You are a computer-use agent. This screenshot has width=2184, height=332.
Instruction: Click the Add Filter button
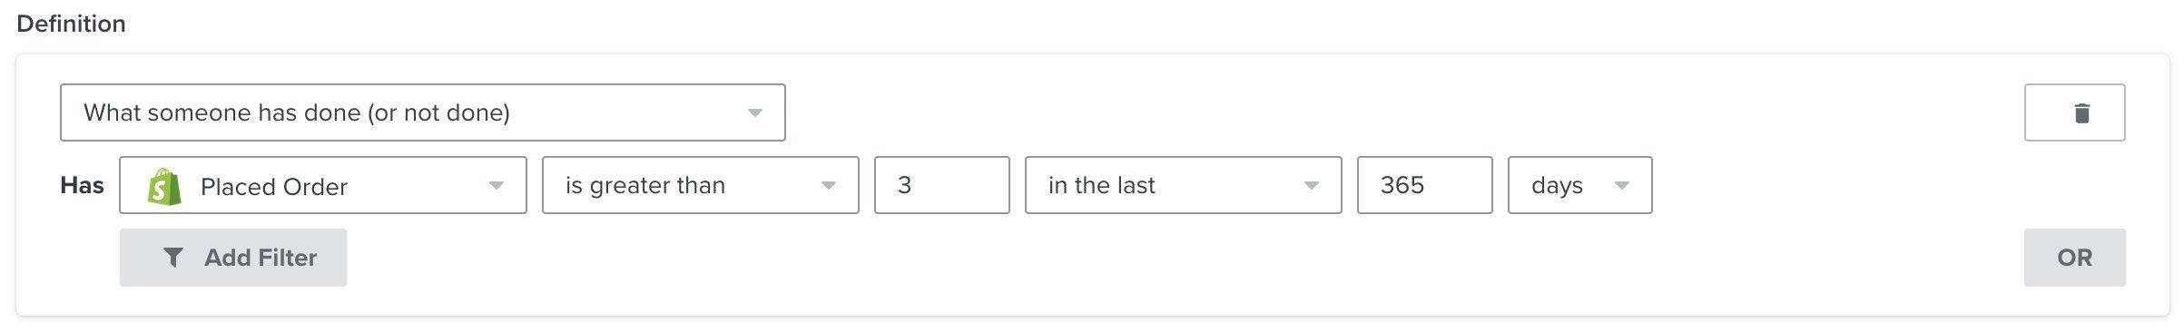point(233,258)
